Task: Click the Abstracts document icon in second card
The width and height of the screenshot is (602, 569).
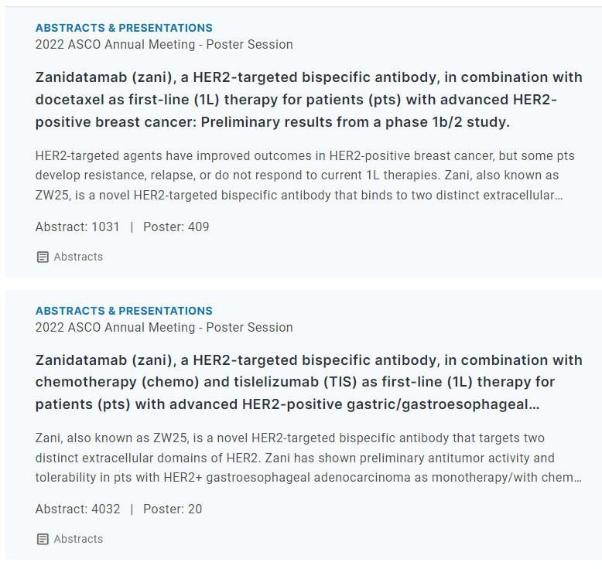Action: (43, 539)
